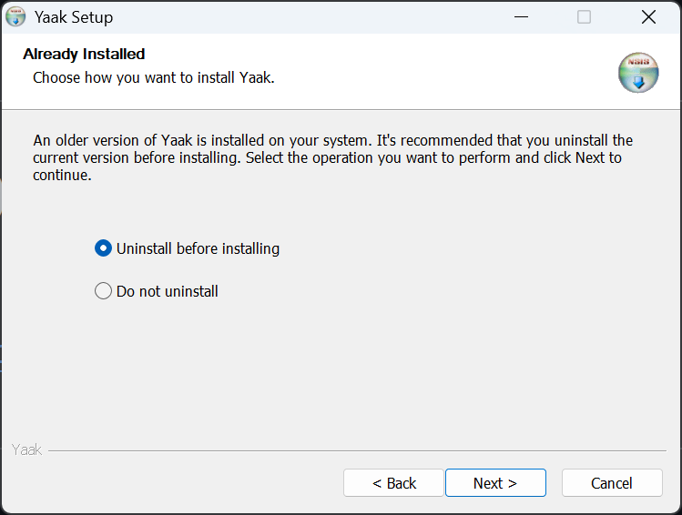Click the NSIS installer logo in header
Image resolution: width=682 pixels, height=515 pixels.
(638, 73)
